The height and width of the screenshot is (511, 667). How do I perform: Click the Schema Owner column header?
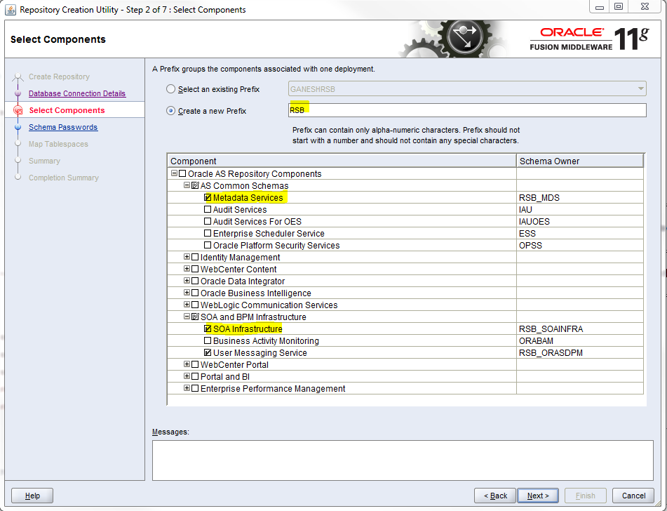580,161
